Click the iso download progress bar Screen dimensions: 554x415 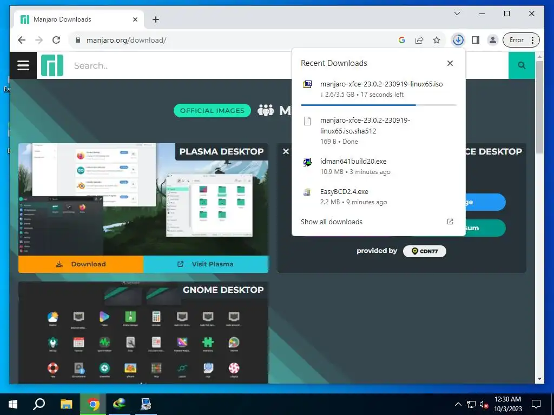[378, 105]
